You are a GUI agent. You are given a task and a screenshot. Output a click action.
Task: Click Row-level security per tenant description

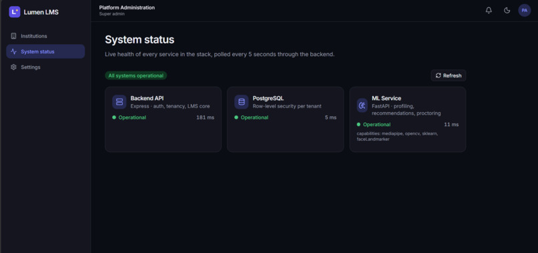pos(287,106)
